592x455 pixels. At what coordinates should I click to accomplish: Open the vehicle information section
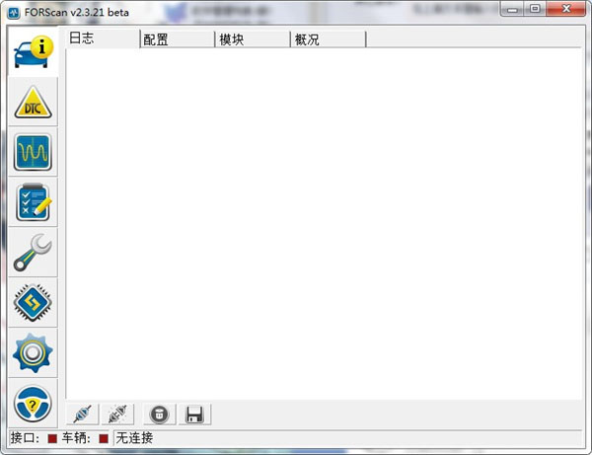tap(33, 51)
